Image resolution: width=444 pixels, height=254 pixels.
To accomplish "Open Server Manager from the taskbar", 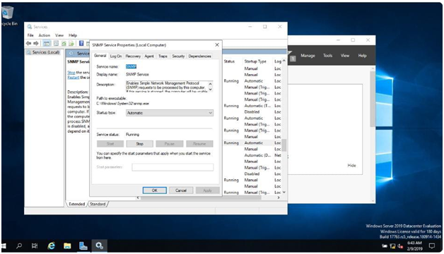I will click(x=83, y=246).
